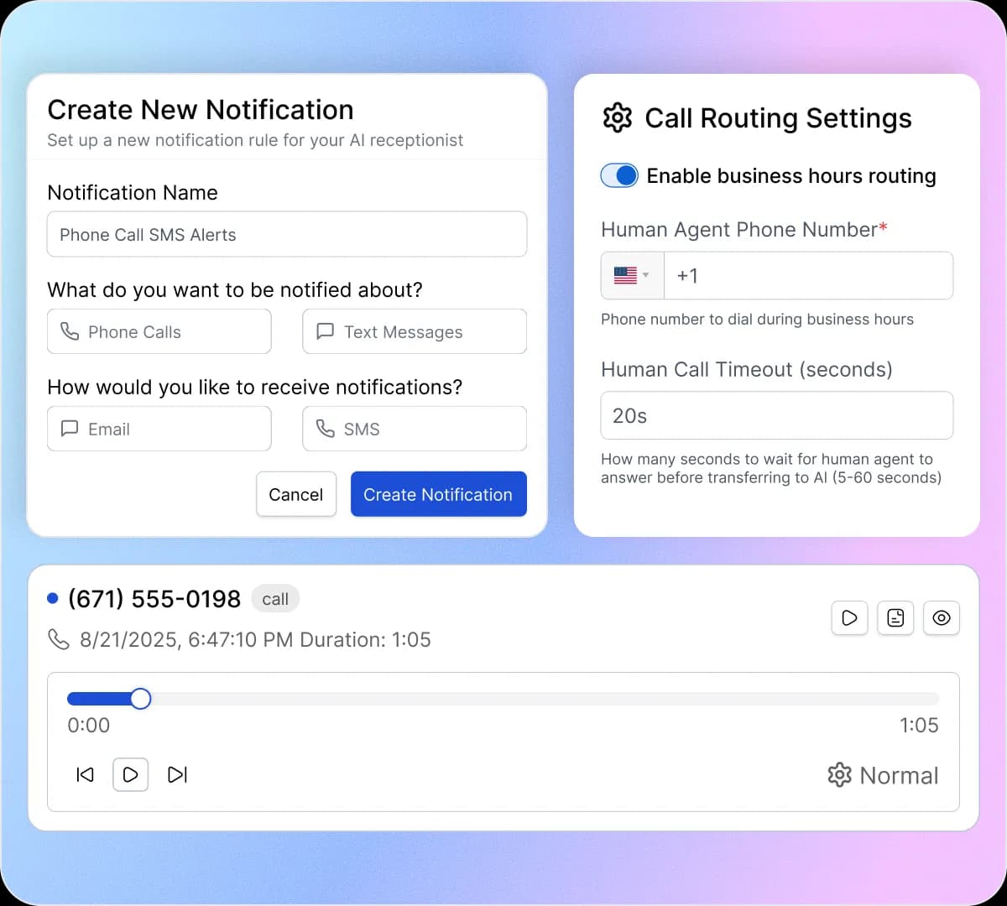Select Text Messages as a notification trigger
This screenshot has height=906, width=1007.
coord(414,331)
